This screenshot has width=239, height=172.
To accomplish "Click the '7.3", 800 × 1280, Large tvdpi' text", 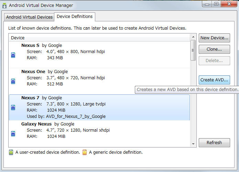I will coord(76,104).
